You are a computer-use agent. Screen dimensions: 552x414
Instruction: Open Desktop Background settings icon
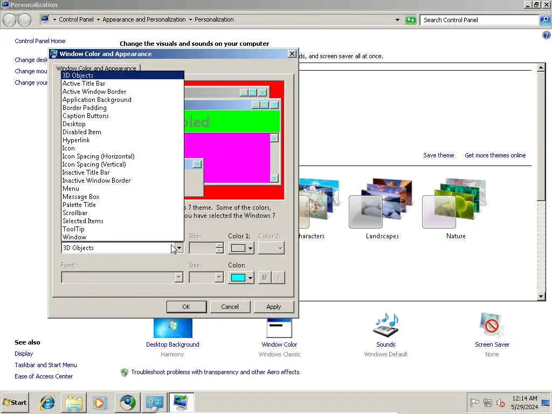tap(172, 328)
